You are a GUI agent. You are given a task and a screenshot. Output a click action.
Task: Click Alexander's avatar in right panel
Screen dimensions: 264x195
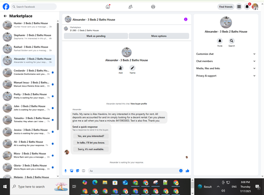pos(226,22)
